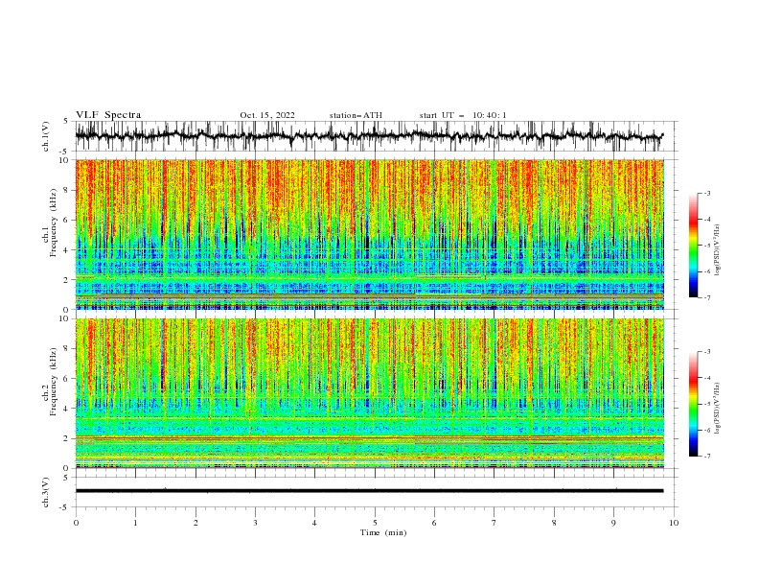Click the "3" tick on the time axis
Screen dimensions: 759x587
coord(255,523)
